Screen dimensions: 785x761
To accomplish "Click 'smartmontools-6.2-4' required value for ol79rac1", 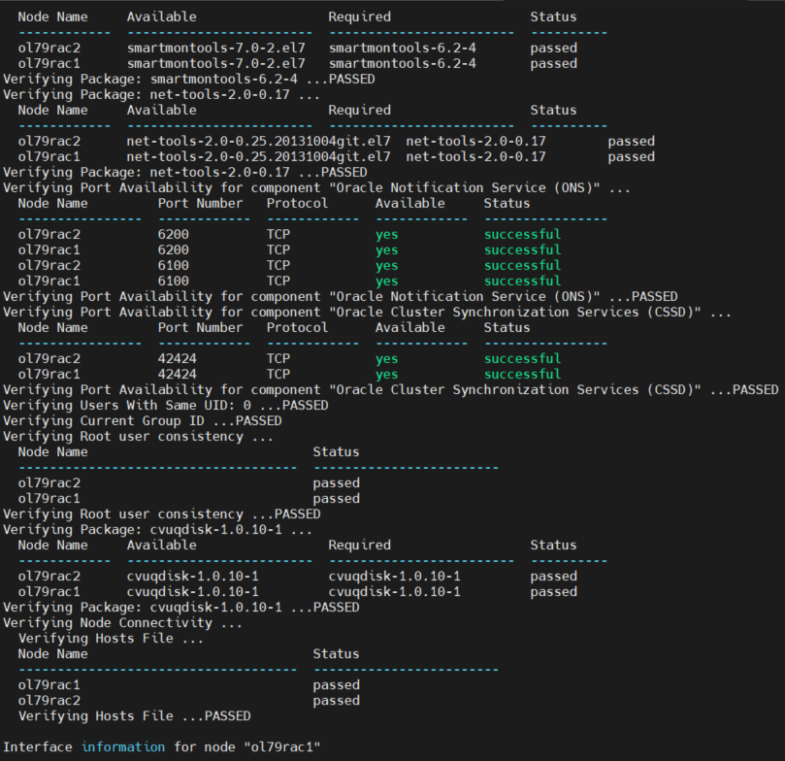I will (x=403, y=64).
